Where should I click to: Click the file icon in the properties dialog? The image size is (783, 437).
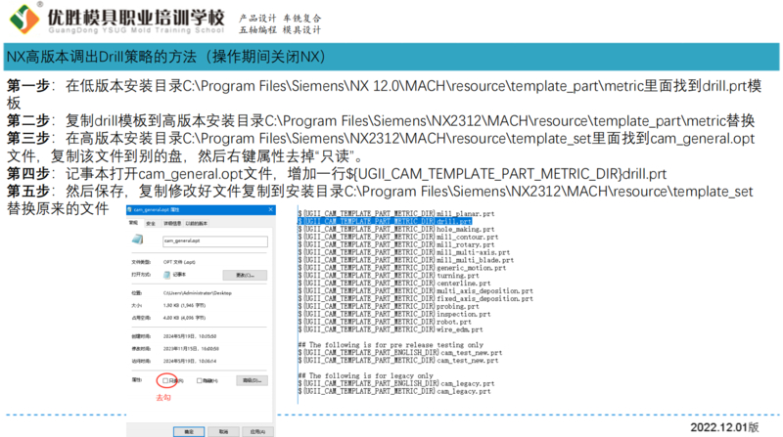tap(139, 240)
